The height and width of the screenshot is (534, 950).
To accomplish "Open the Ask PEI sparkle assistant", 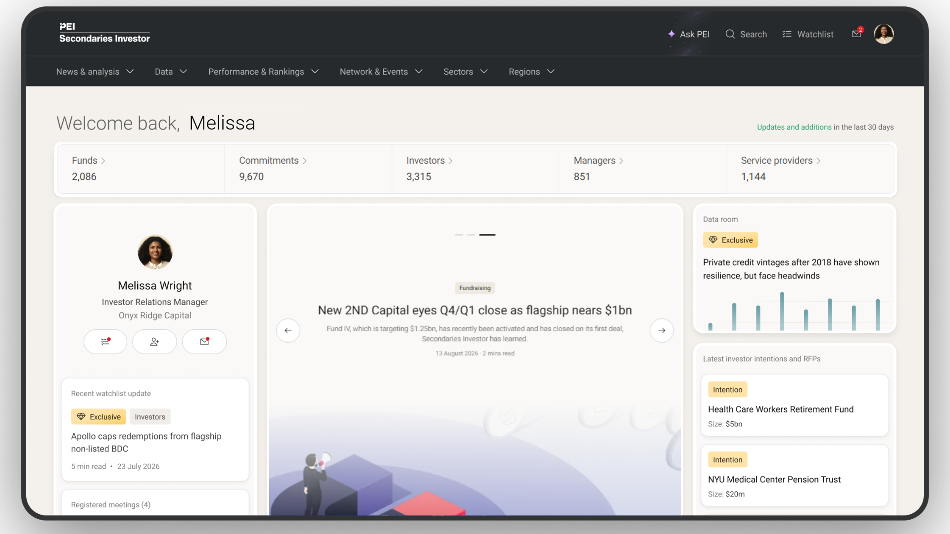I will click(x=688, y=34).
